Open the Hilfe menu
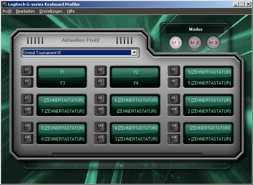Image resolution: width=253 pixels, height=185 pixels. coord(71,11)
